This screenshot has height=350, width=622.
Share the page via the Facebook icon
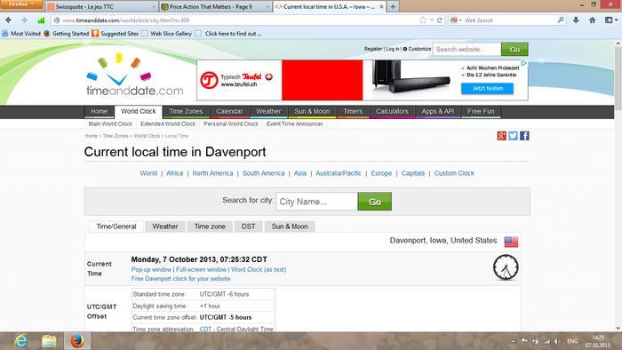coord(524,136)
